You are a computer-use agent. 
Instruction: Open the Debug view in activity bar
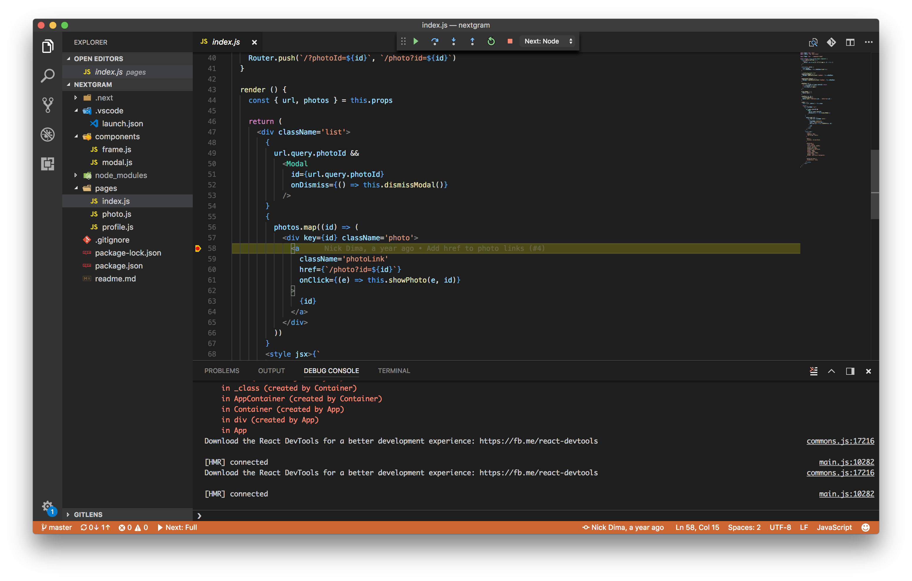(48, 135)
